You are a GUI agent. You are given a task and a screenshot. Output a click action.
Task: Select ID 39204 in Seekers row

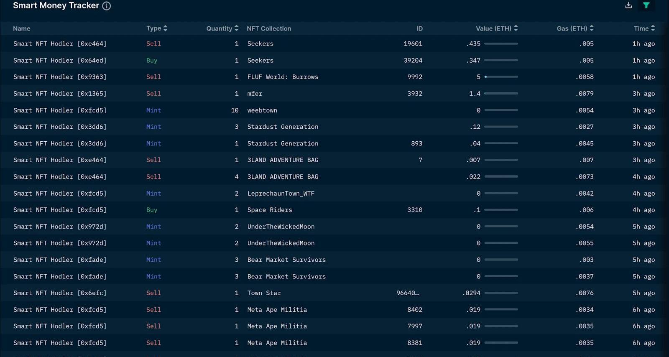point(413,60)
